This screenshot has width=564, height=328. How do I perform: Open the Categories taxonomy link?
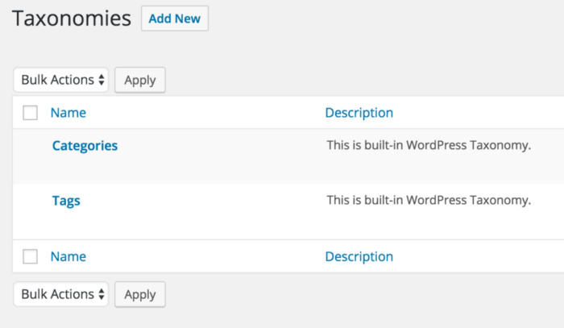(85, 146)
